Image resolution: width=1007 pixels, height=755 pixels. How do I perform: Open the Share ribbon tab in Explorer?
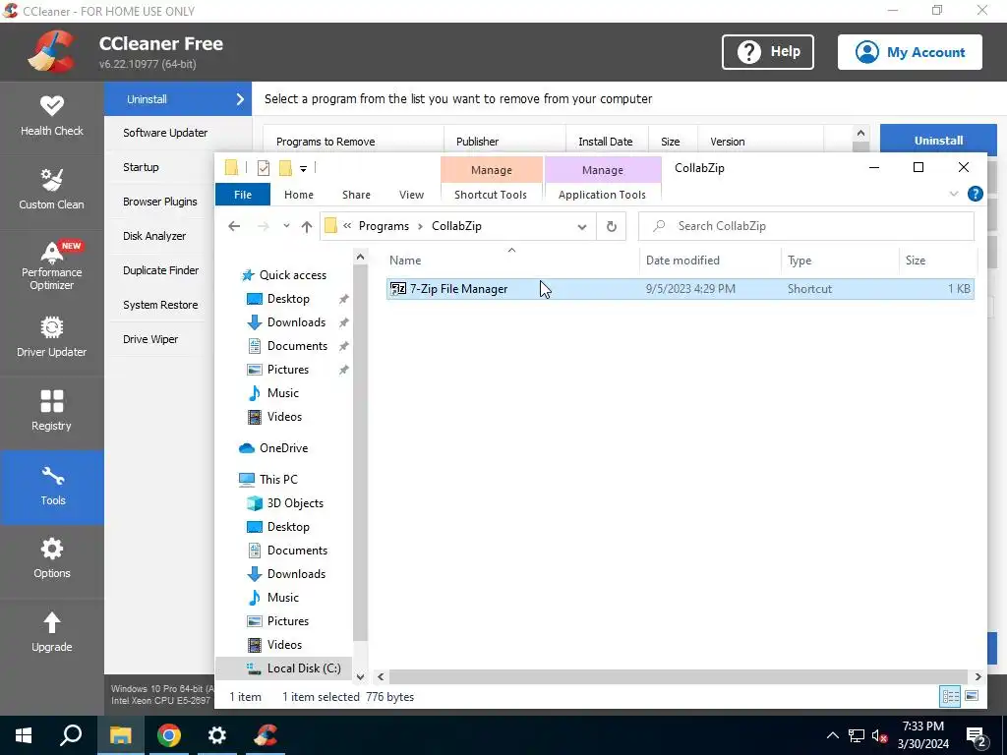click(356, 195)
